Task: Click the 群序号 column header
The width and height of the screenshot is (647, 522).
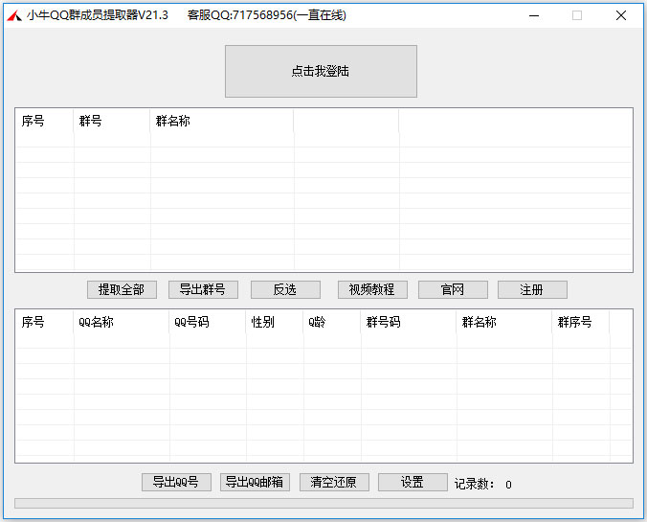Action: (581, 322)
